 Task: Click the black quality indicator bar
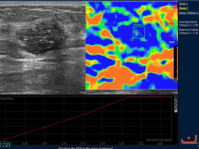click(x=175, y=64)
